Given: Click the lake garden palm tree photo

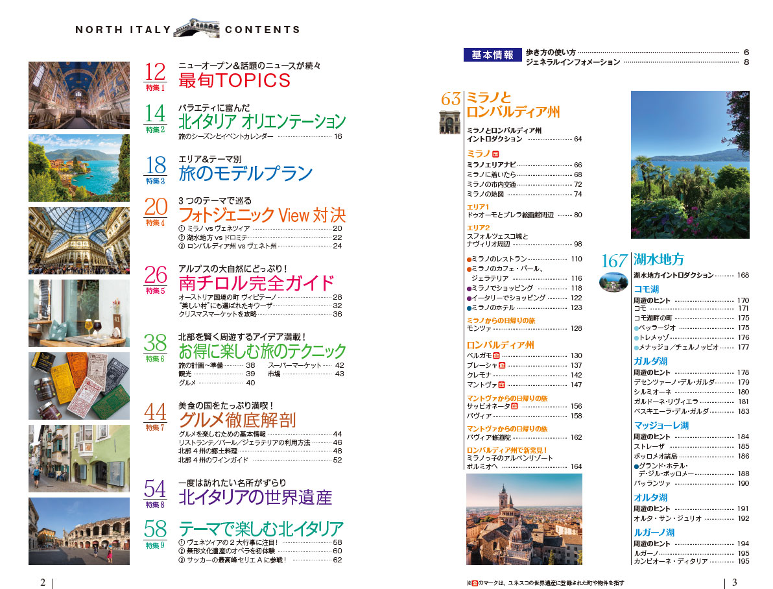Looking at the screenshot, I should [x=690, y=165].
